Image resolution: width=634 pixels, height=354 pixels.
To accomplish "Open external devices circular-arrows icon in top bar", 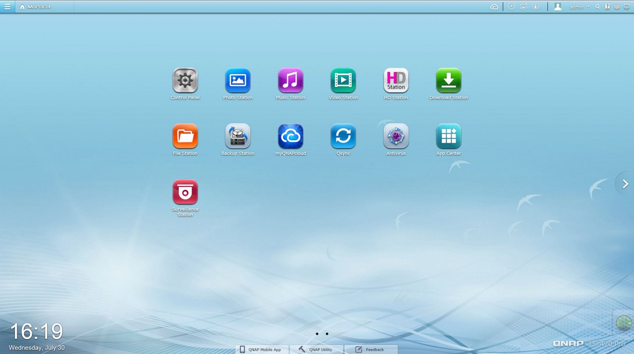I will click(x=524, y=6).
